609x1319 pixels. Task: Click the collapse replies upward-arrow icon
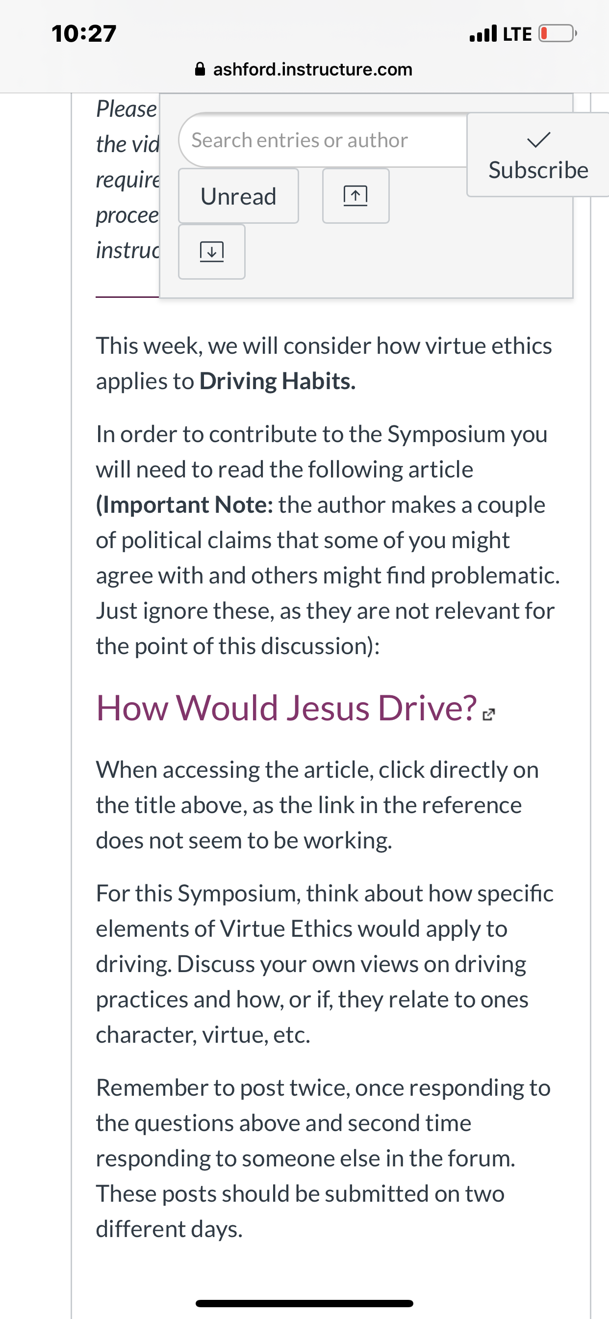point(355,196)
